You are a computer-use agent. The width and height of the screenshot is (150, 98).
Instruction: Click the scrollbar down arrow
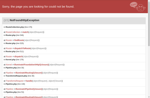point(149,97)
